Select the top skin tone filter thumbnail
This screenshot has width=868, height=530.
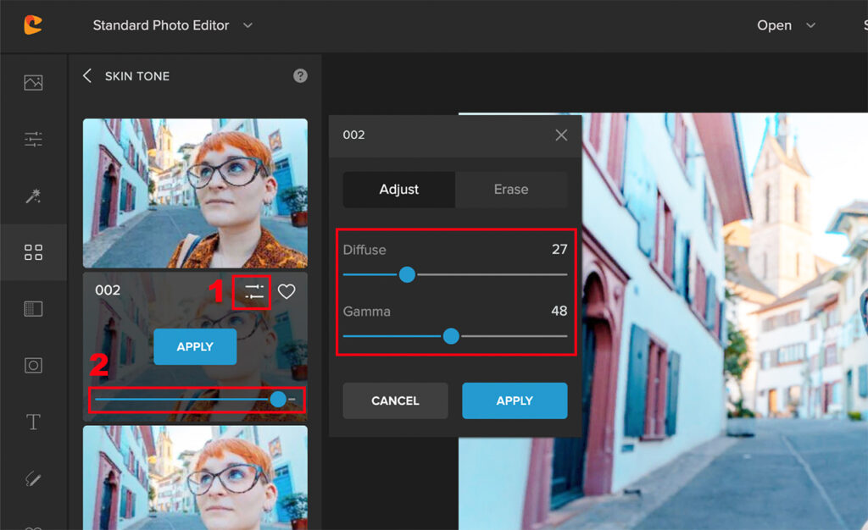(195, 193)
